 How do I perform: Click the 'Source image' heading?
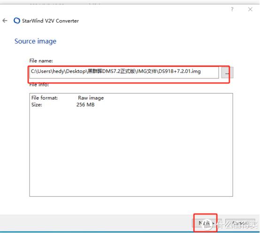click(36, 41)
